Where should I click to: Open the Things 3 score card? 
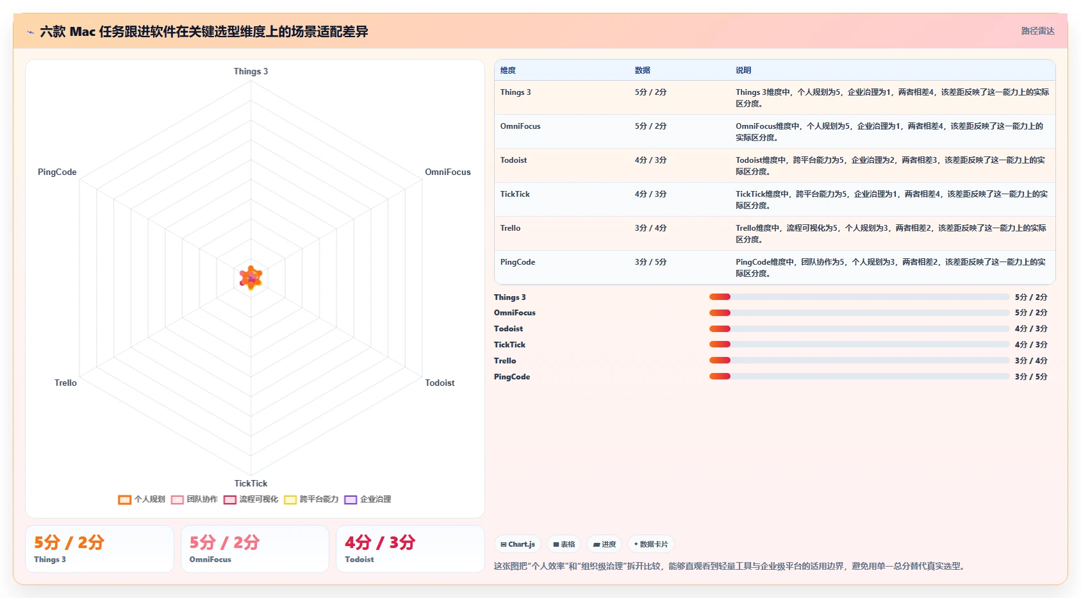[x=99, y=549]
